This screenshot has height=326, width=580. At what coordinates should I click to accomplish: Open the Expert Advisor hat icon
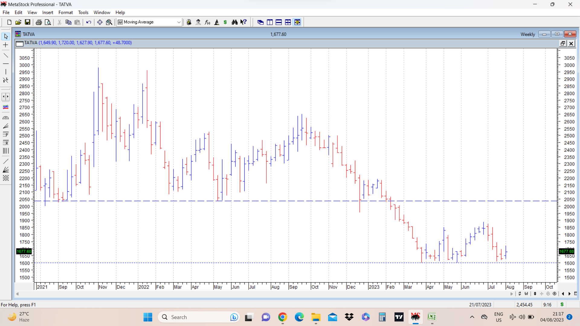(198, 22)
